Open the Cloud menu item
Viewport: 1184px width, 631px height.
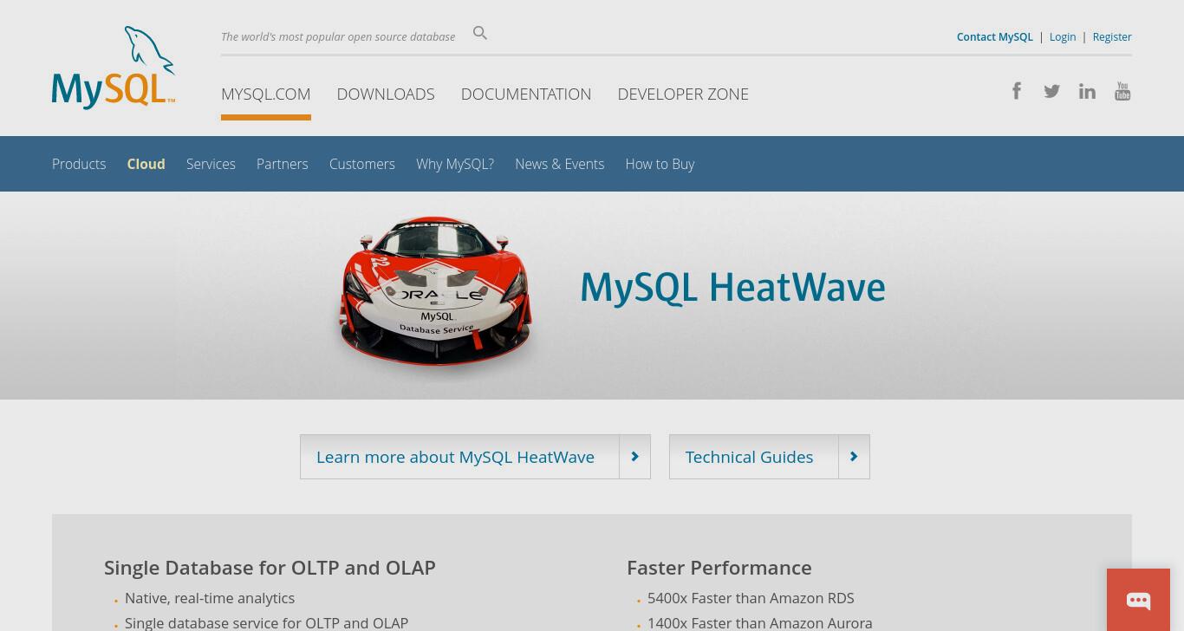(x=146, y=164)
